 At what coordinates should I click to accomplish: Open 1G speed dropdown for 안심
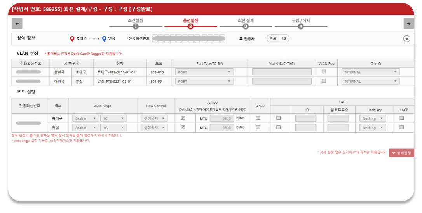pyautogui.click(x=113, y=127)
